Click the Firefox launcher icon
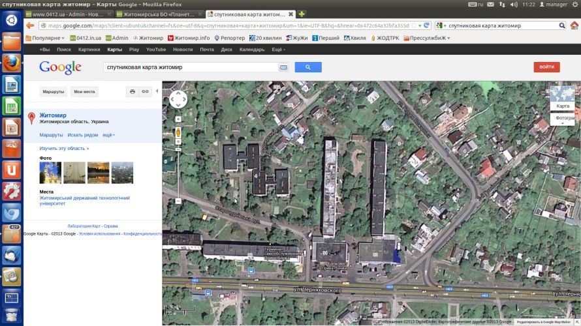This screenshot has height=326, width=581. pos(12,63)
